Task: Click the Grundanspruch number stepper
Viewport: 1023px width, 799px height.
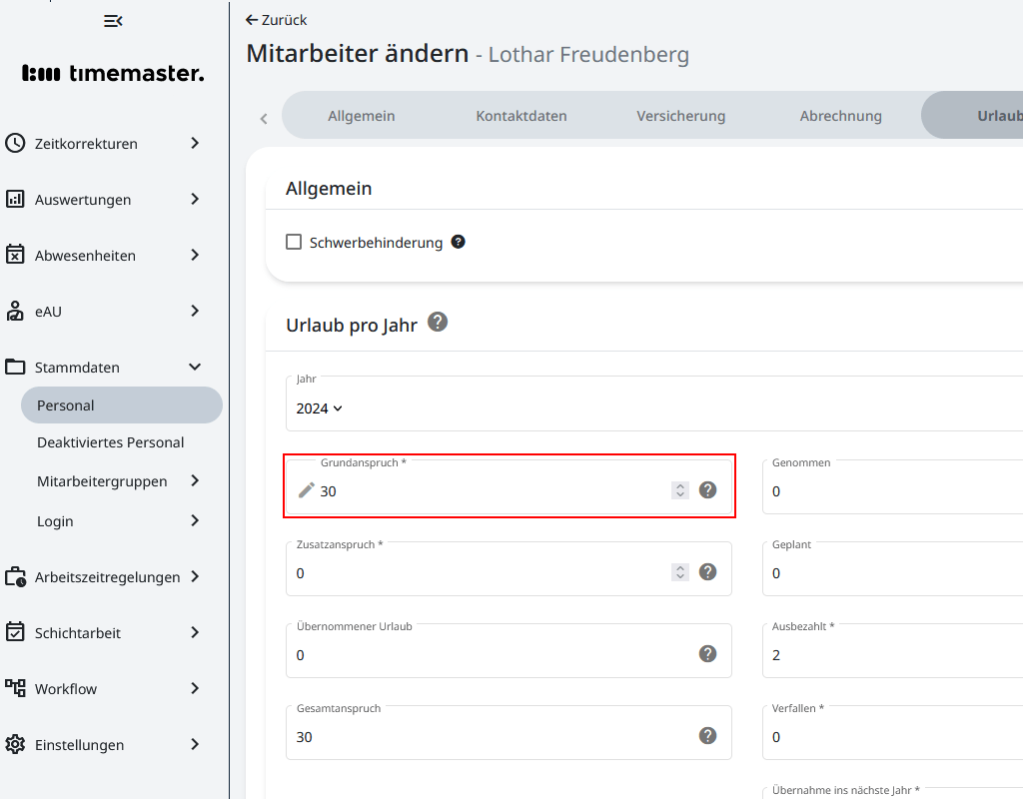Action: point(680,489)
